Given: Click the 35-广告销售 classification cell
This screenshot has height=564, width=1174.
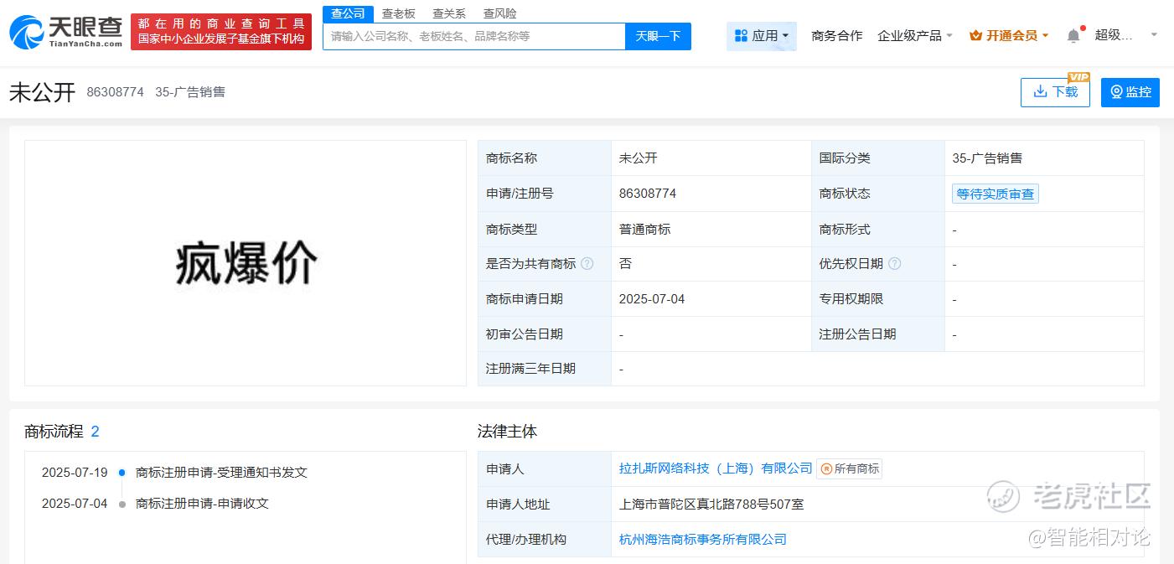Looking at the screenshot, I should click(1044, 158).
